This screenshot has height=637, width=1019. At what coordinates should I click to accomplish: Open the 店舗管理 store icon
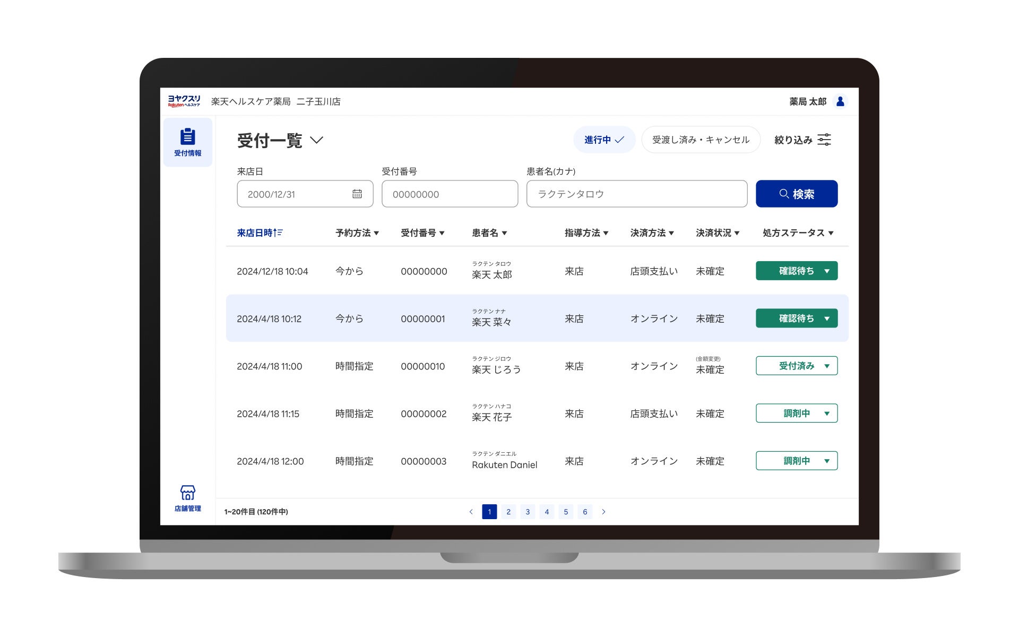coord(187,493)
